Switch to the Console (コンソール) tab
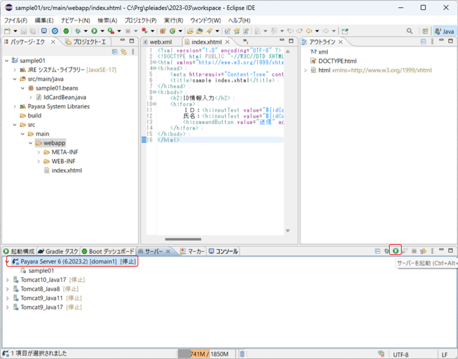This screenshot has width=458, height=359. click(223, 251)
